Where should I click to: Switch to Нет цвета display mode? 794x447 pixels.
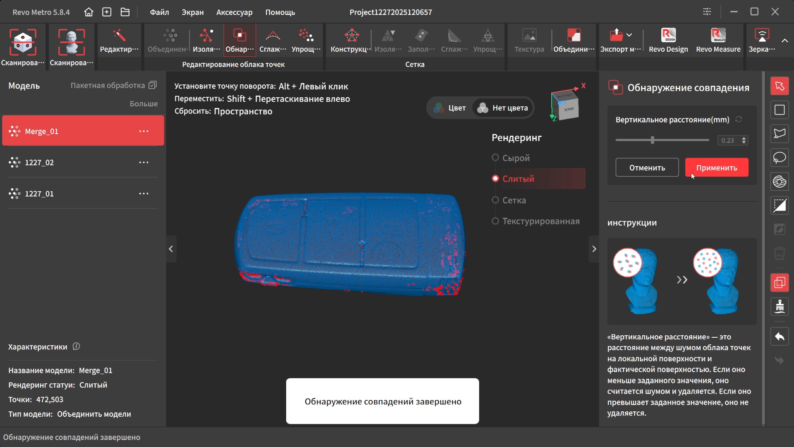click(x=503, y=108)
